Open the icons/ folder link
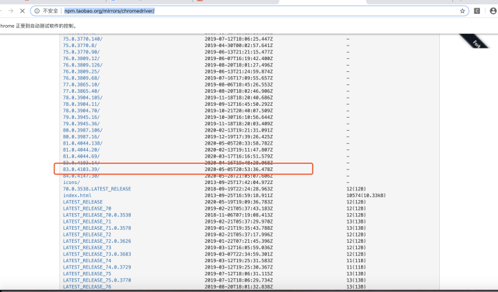The height and width of the screenshot is (292, 498). pos(71,183)
